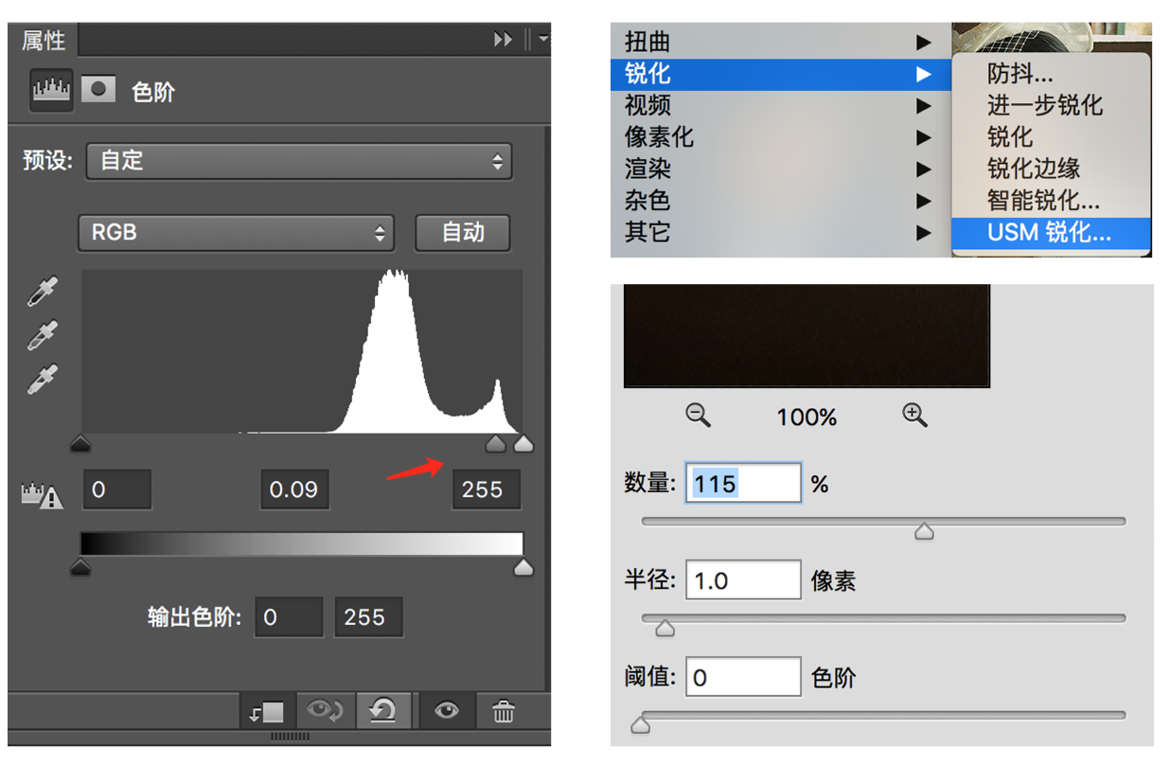Click the Levels histogram graph
This screenshot has height=765, width=1170.
(x=302, y=351)
